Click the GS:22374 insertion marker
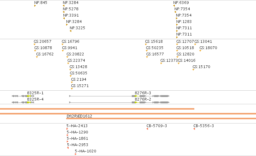The width and height of the screenshot is (256, 156). 68,64
